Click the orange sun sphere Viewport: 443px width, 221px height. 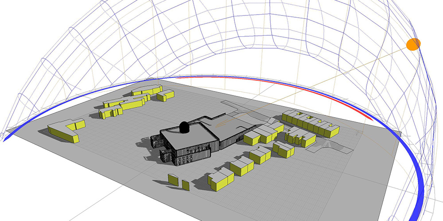413,44
